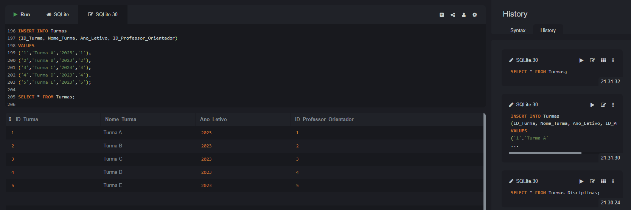This screenshot has height=210, width=631.
Task: Switch to the SQLite.30 editor tab
Action: point(103,15)
